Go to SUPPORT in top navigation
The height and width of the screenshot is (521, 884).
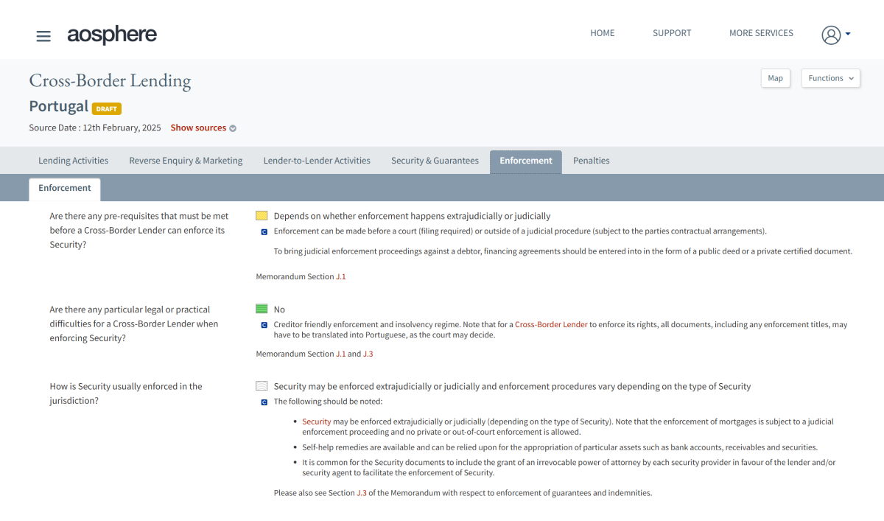pos(672,33)
